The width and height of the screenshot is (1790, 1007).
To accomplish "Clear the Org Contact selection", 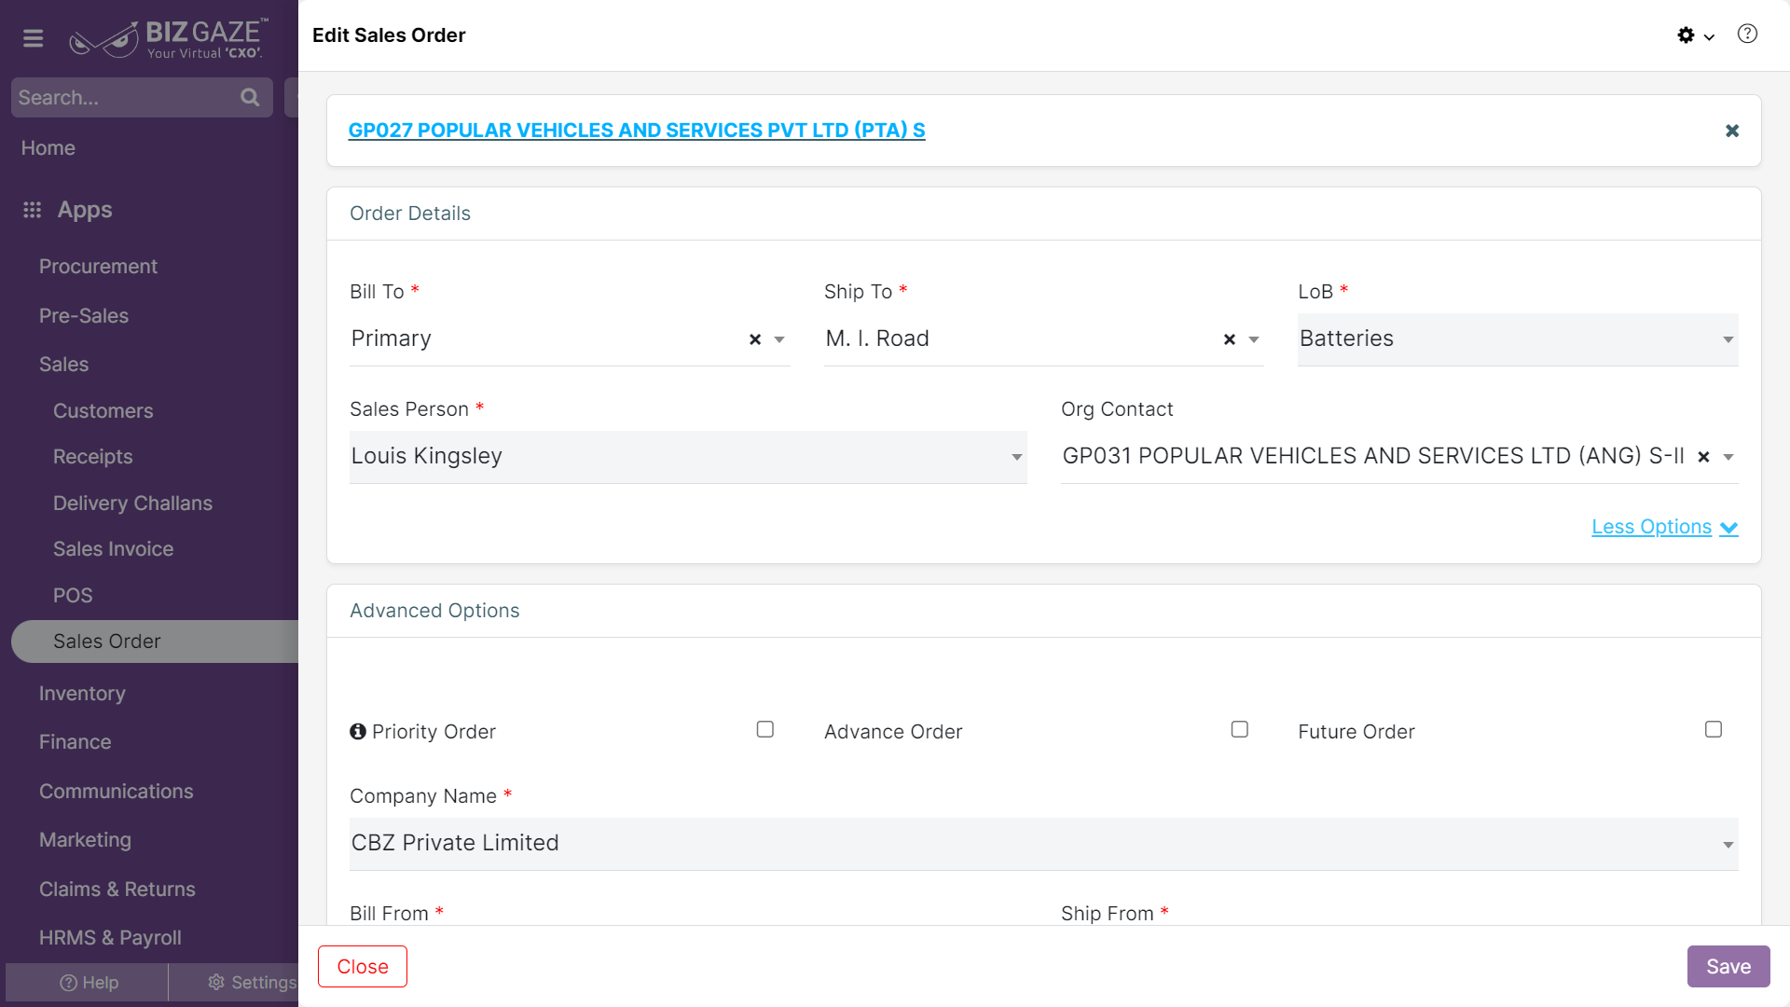I will (1703, 457).
